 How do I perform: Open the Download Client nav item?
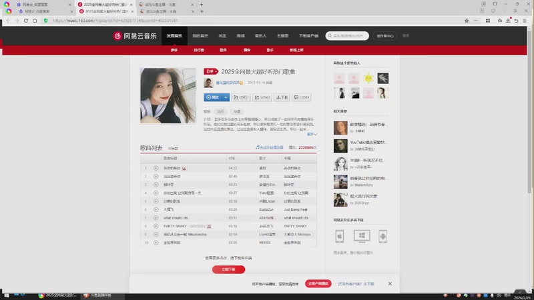[308, 36]
